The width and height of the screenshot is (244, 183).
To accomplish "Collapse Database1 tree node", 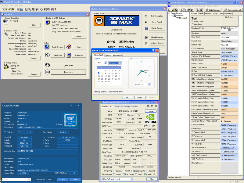I will pyautogui.click(x=172, y=16).
